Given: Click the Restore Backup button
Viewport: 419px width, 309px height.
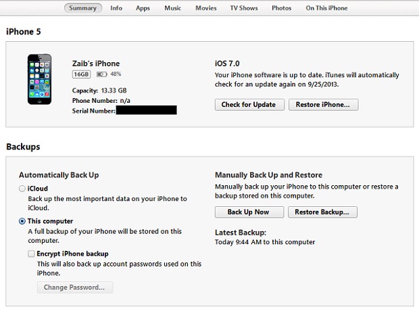Looking at the screenshot, I should tap(322, 212).
